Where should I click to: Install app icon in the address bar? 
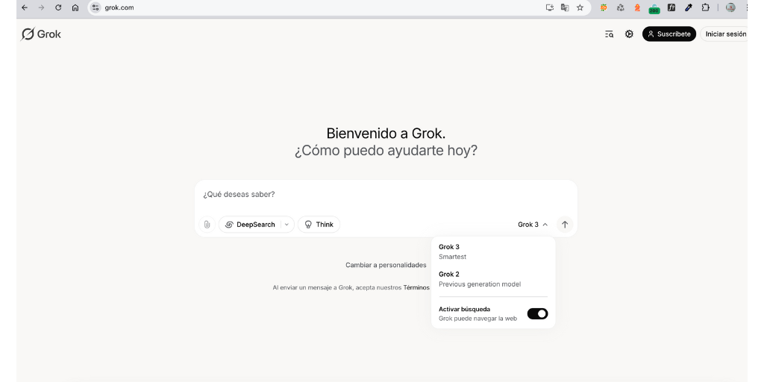(550, 7)
